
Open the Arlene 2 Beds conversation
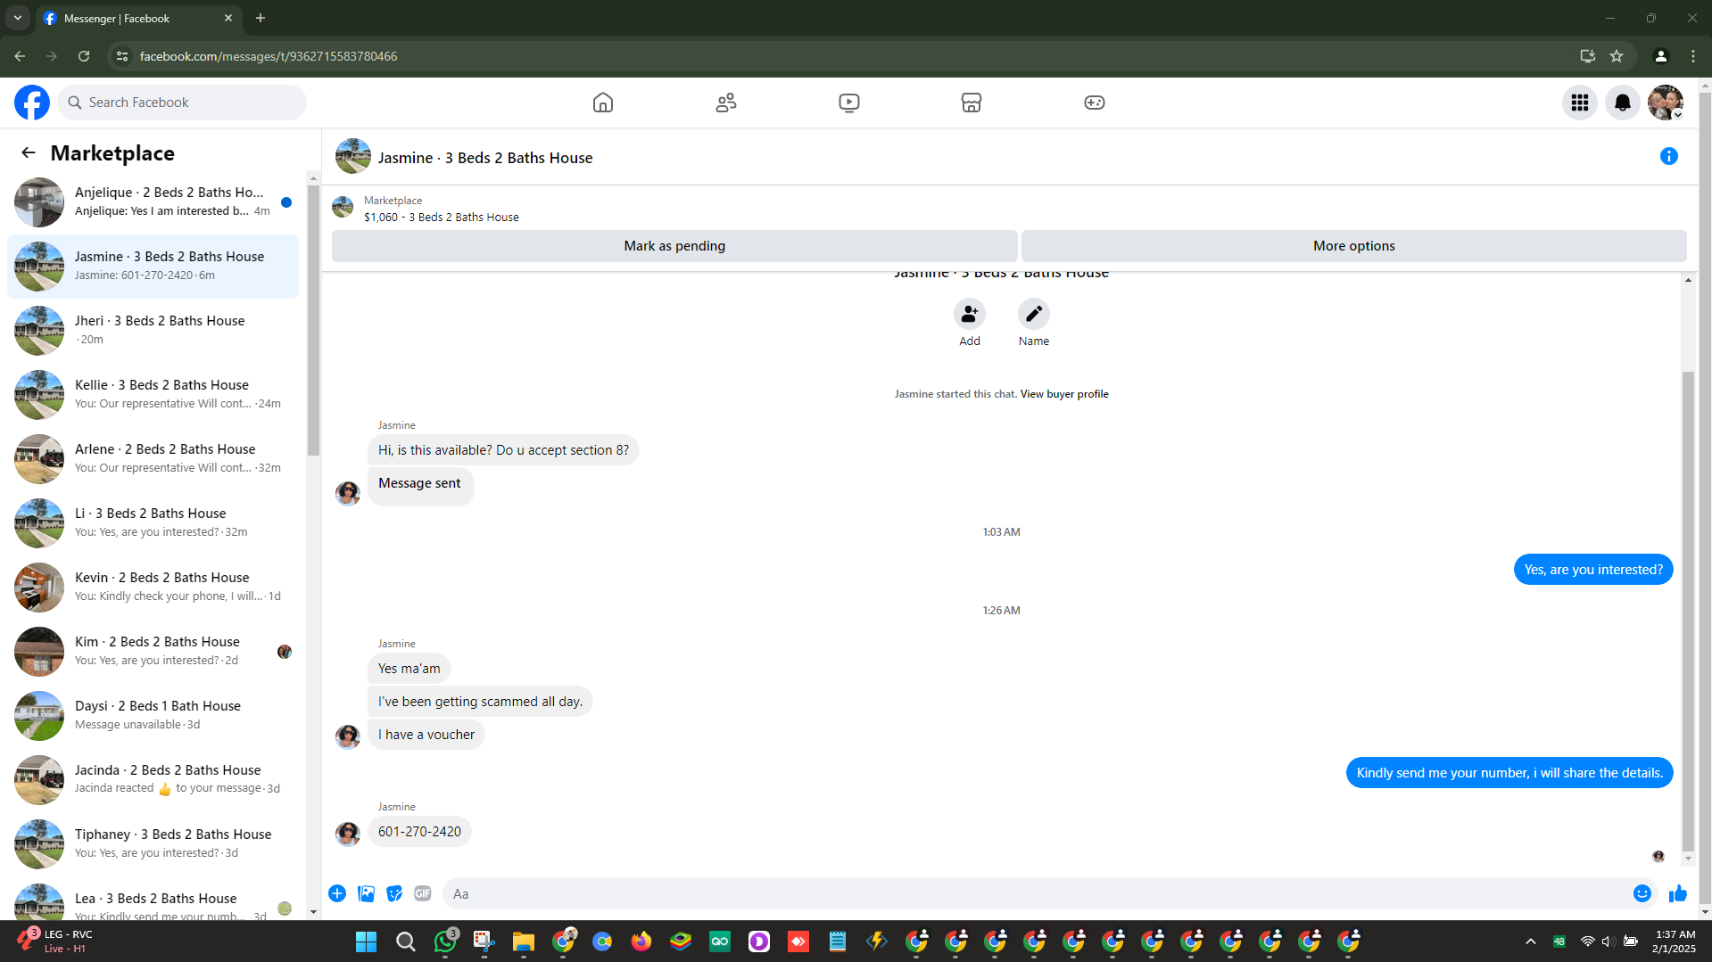[x=153, y=459]
